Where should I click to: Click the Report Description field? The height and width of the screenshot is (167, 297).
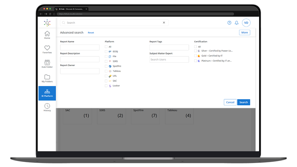click(x=80, y=59)
